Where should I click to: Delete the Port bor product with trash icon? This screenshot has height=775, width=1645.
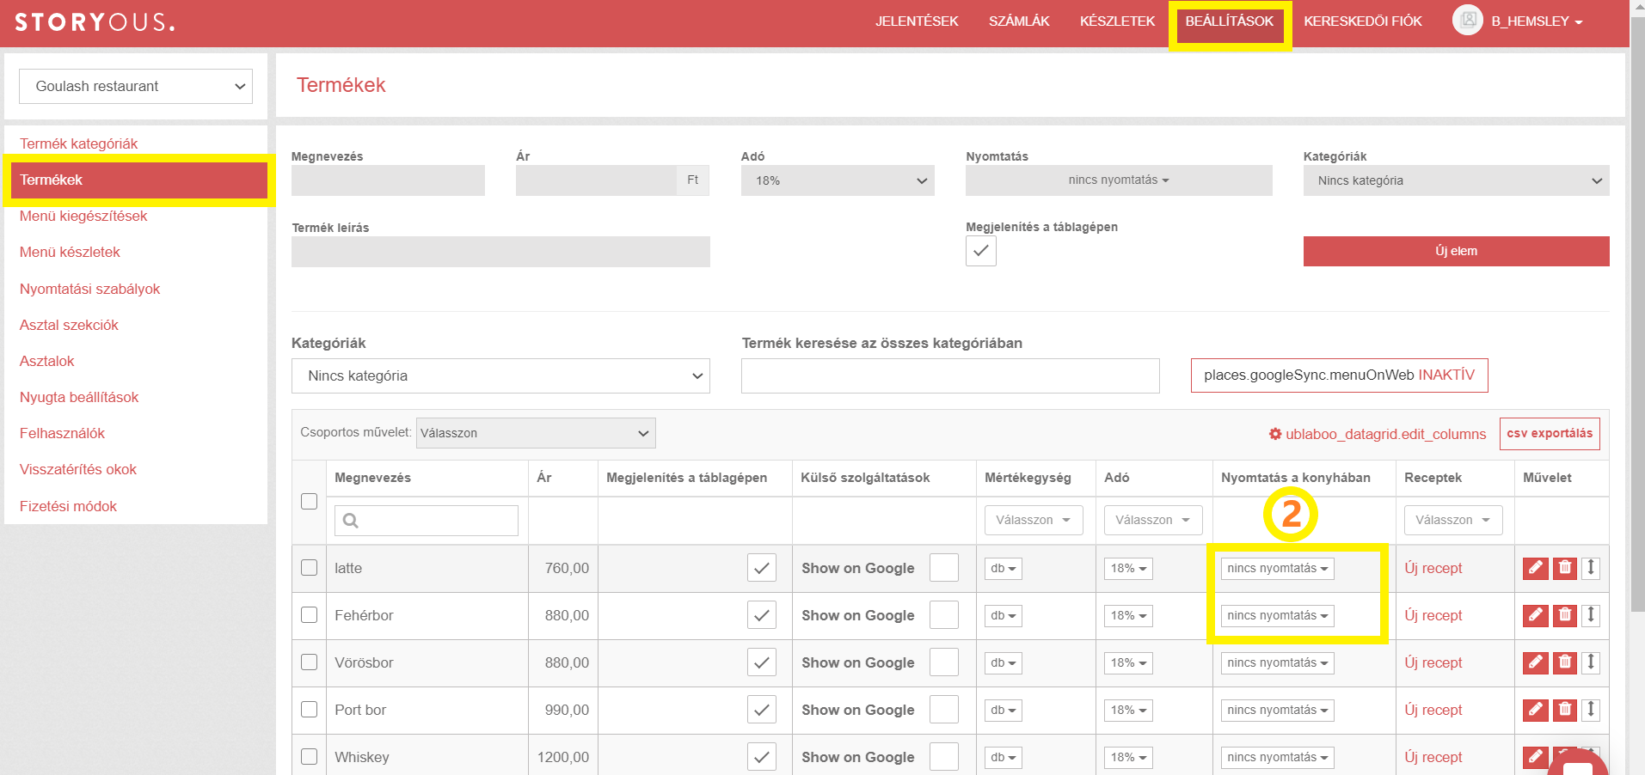point(1565,710)
